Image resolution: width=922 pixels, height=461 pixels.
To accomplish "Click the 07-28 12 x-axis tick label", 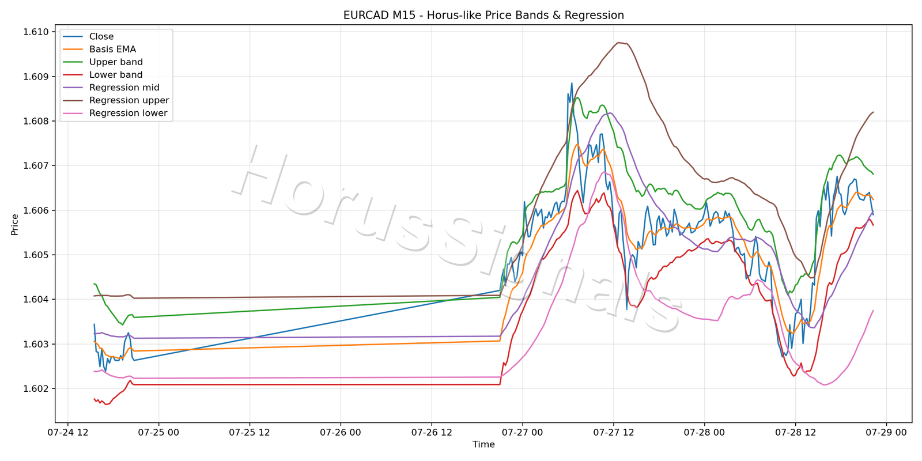I will tap(795, 432).
